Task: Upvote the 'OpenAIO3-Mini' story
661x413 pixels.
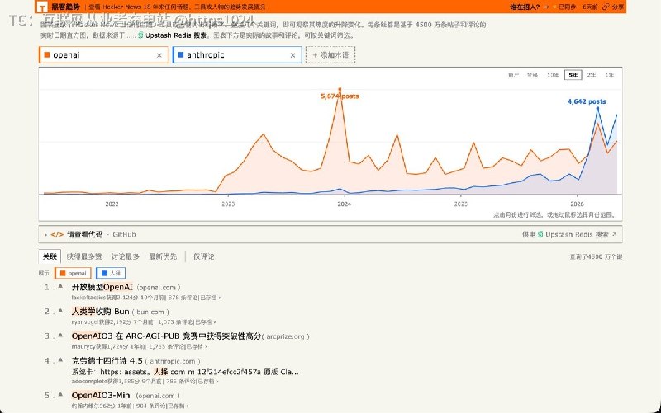Action: [x=60, y=395]
